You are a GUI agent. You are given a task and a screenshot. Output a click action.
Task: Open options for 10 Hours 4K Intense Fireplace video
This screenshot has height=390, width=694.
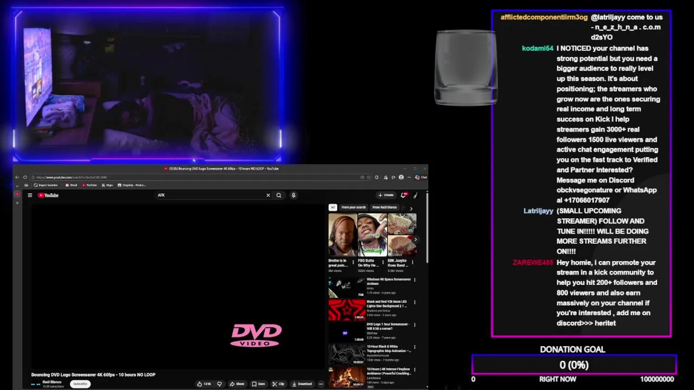pos(415,370)
